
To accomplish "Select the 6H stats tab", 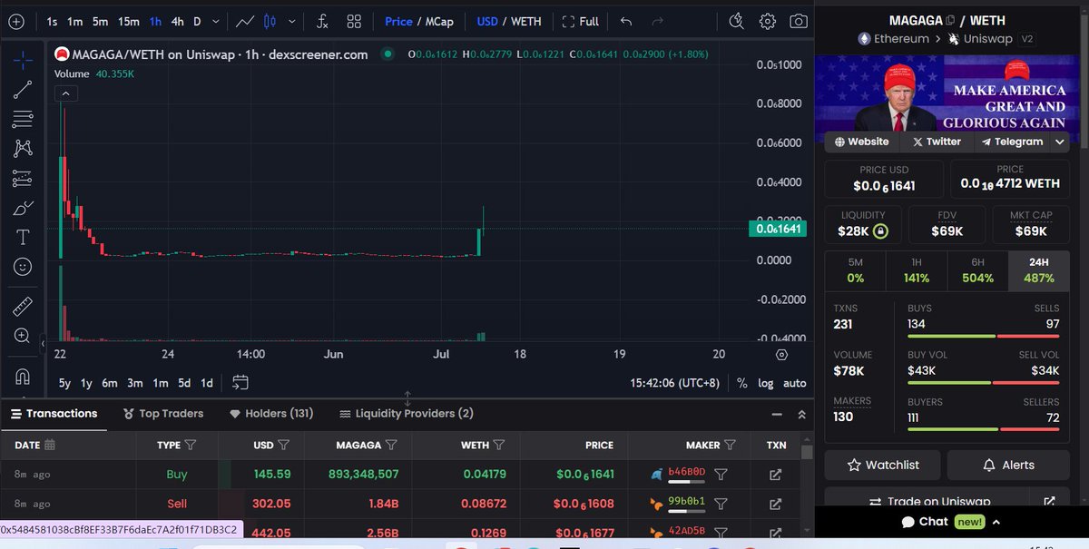I will pyautogui.click(x=977, y=270).
